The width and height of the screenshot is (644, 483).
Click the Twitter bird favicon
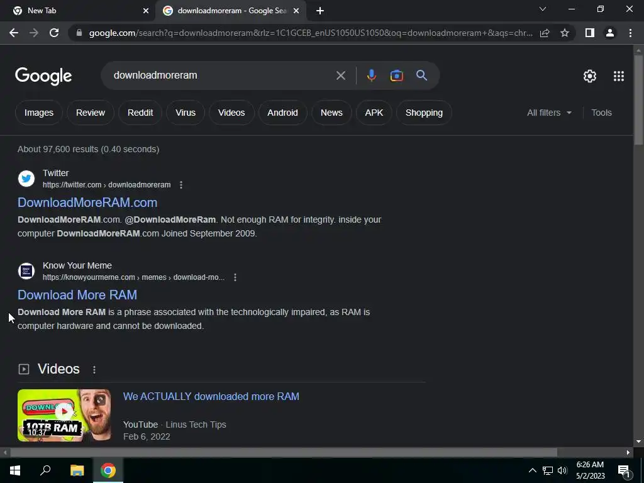click(26, 179)
